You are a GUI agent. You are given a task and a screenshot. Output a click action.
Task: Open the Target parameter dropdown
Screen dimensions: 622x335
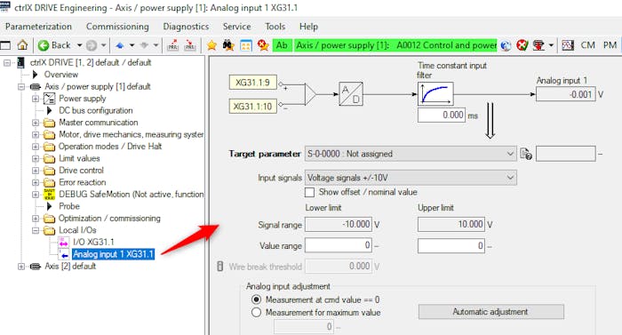[x=411, y=154]
